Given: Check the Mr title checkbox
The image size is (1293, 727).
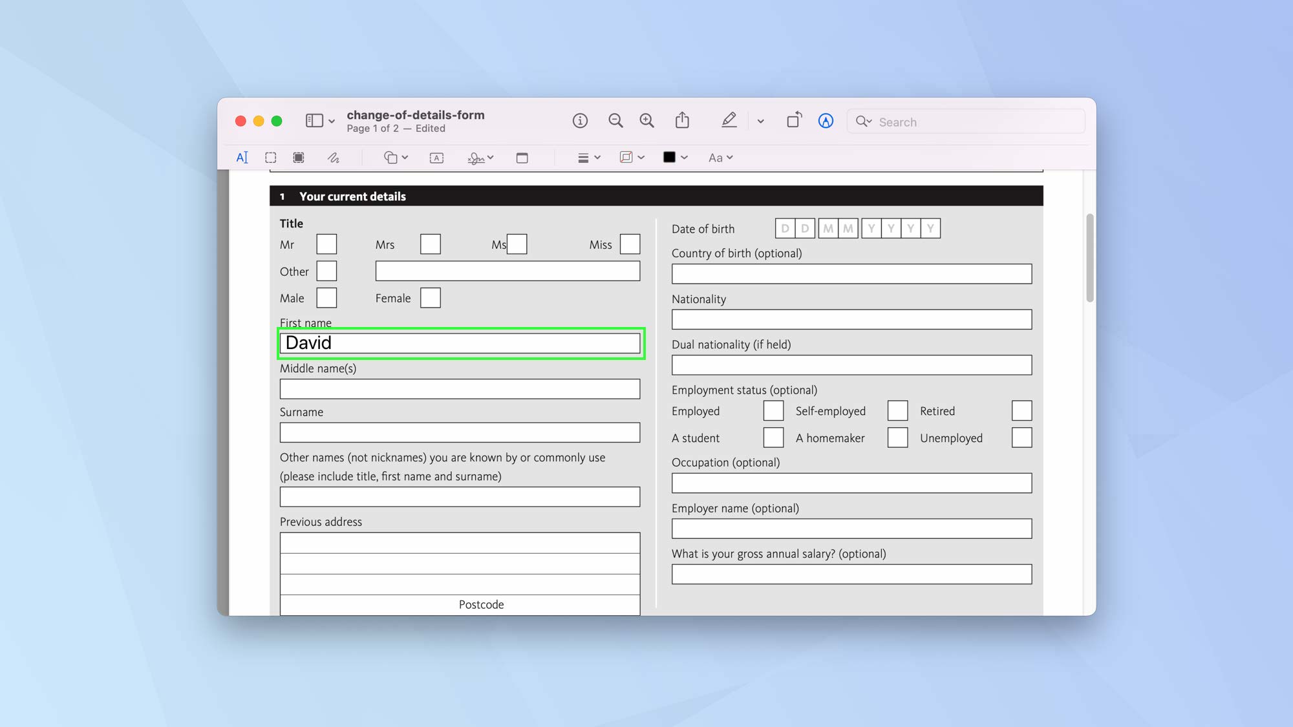Looking at the screenshot, I should click(x=326, y=244).
